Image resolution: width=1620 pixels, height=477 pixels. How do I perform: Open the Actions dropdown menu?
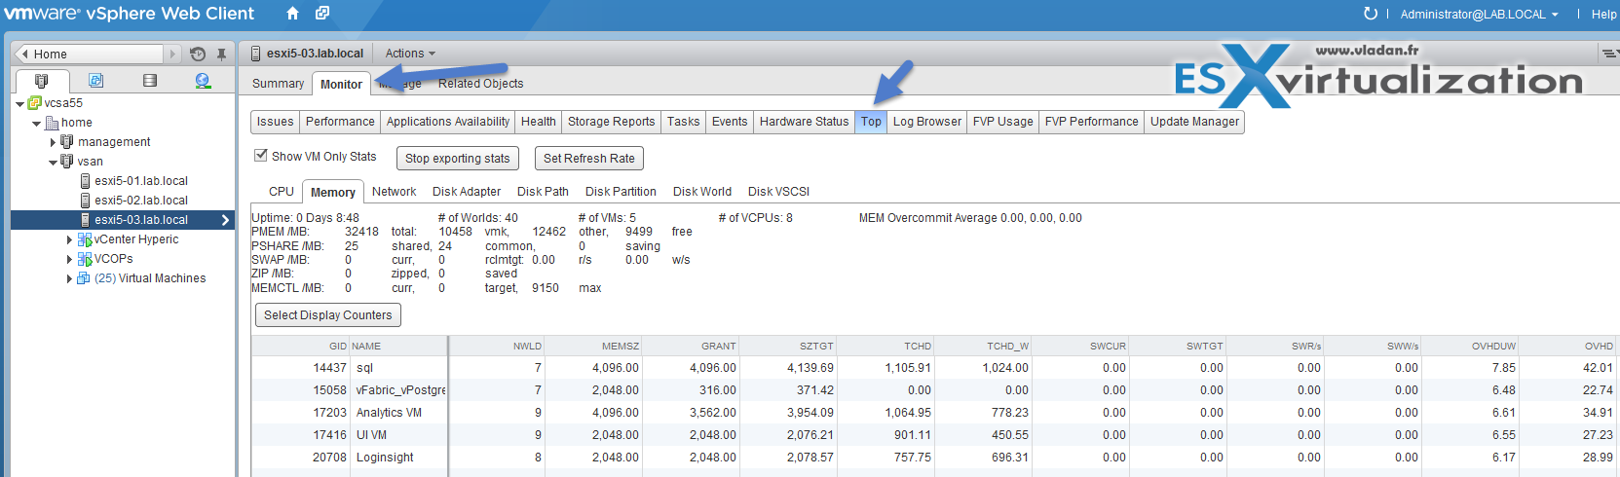[410, 54]
